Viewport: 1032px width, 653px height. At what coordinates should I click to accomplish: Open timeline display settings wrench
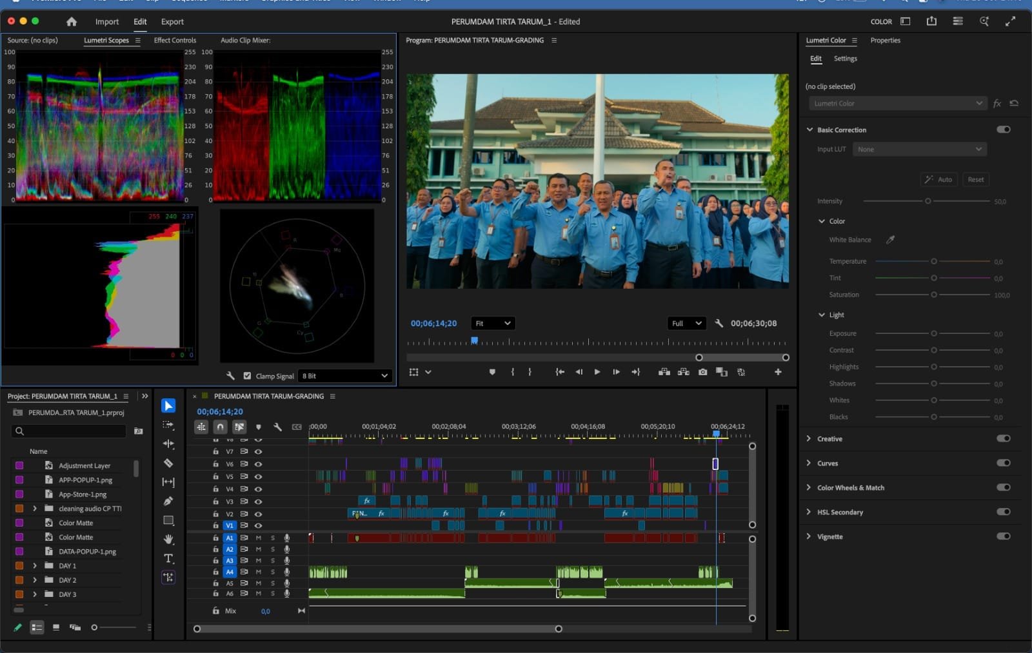click(277, 427)
